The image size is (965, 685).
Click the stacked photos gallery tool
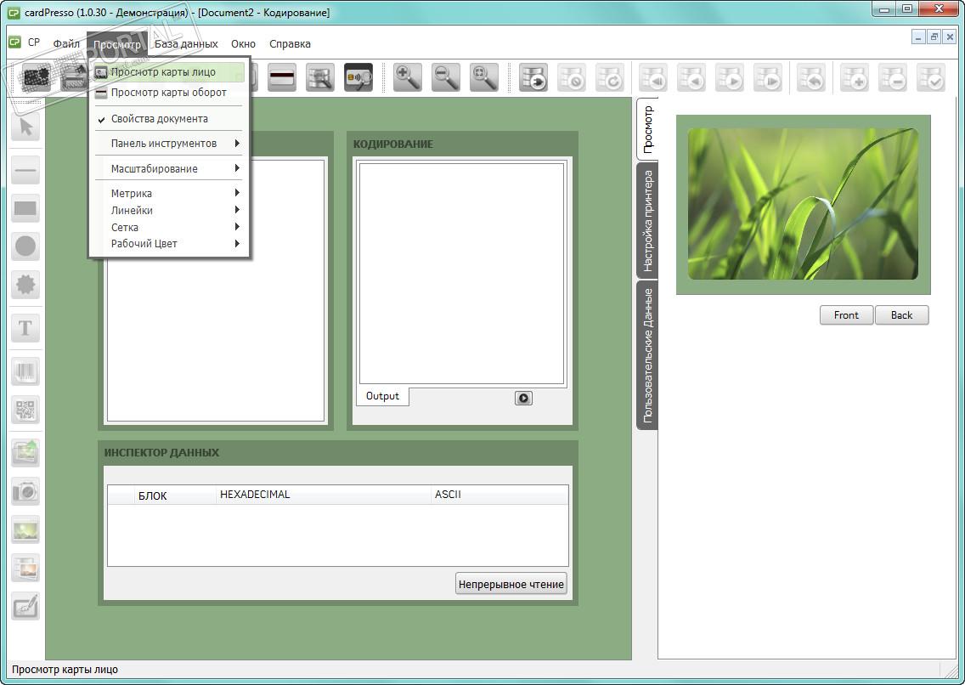pos(25,568)
